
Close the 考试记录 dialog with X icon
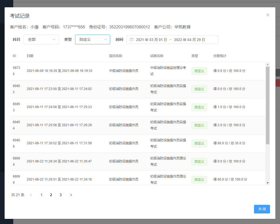(x=268, y=15)
